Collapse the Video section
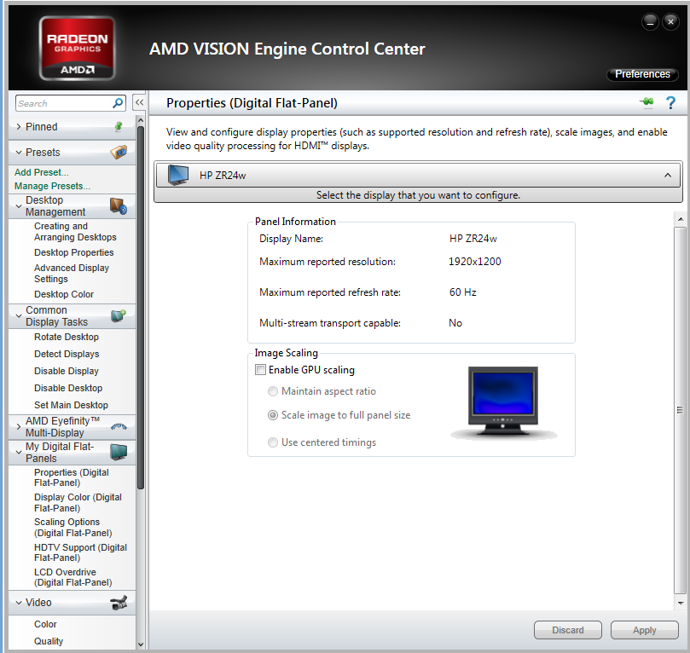Viewport: 690px width, 653px height. [19, 603]
